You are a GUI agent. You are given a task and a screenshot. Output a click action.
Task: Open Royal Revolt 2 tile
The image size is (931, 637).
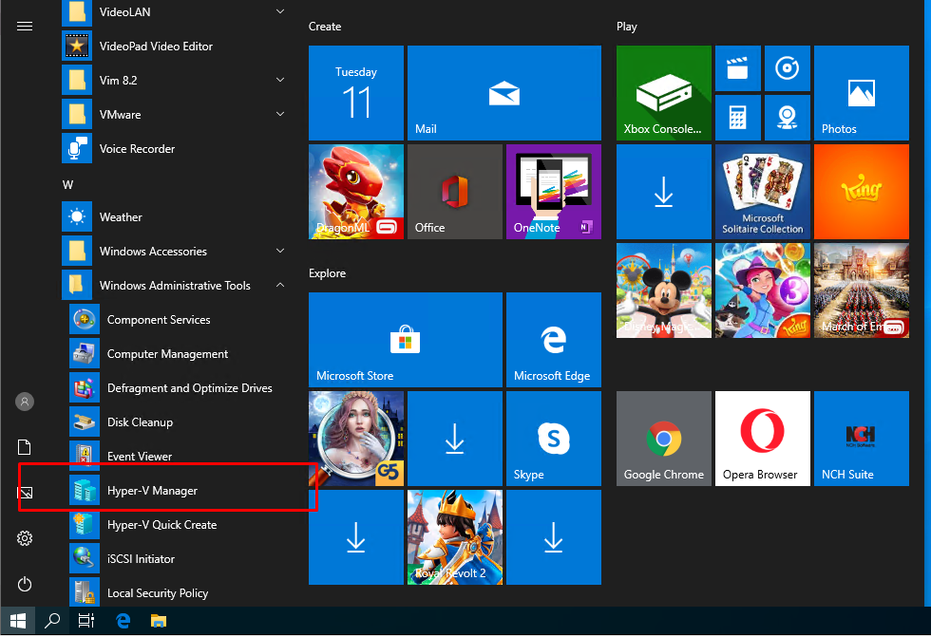[x=455, y=537]
